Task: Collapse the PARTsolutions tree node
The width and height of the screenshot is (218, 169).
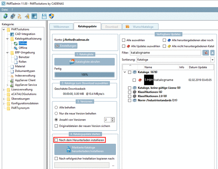Action: 4,29
